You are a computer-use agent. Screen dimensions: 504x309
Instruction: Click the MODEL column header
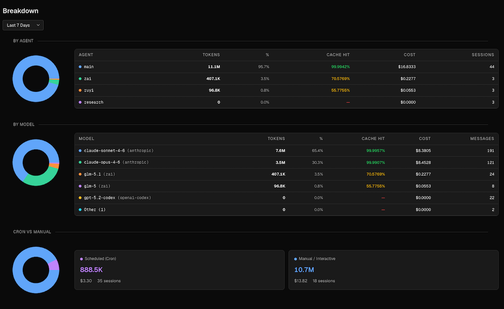(86, 138)
